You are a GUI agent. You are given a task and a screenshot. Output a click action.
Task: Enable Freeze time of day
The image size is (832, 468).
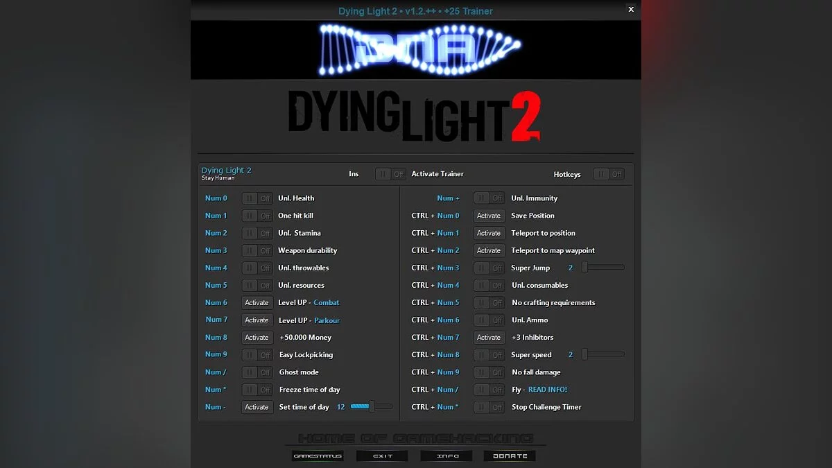[x=257, y=389]
